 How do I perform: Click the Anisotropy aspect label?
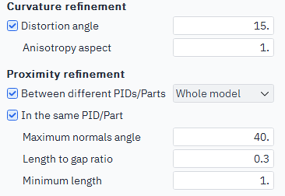(x=67, y=48)
